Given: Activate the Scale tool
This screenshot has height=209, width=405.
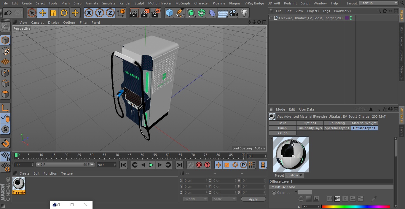Looking at the screenshot, I should click(x=53, y=13).
